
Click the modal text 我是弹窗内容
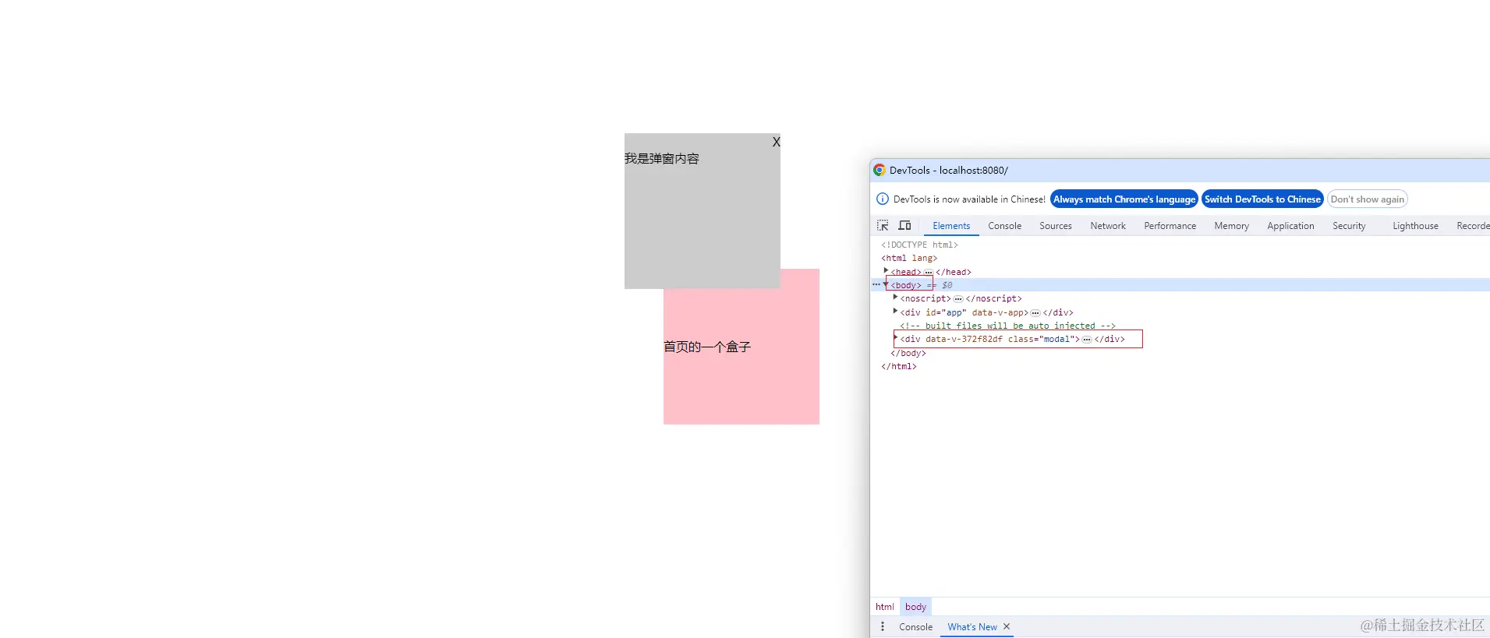point(662,159)
